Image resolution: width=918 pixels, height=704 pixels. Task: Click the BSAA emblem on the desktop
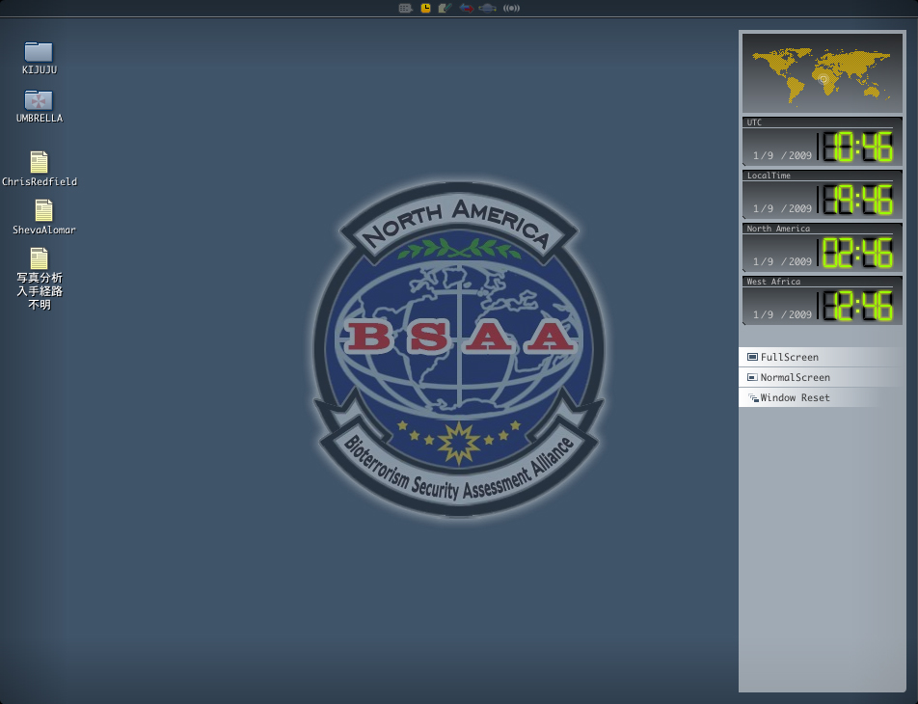pos(459,349)
